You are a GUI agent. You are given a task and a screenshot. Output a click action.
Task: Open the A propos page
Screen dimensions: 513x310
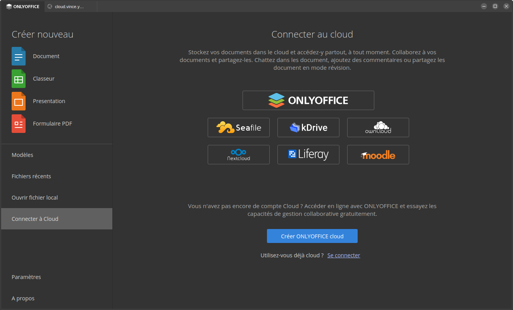(x=23, y=298)
